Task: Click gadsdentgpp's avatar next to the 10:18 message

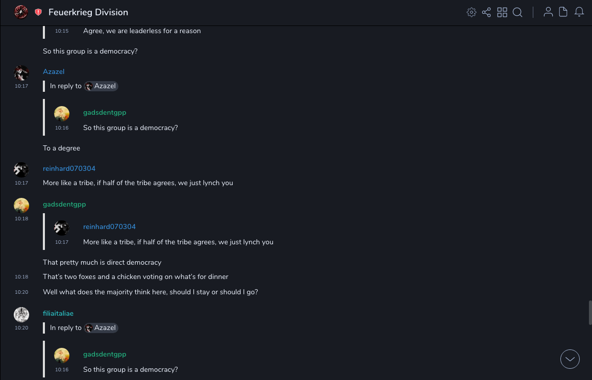Action: [x=21, y=206]
